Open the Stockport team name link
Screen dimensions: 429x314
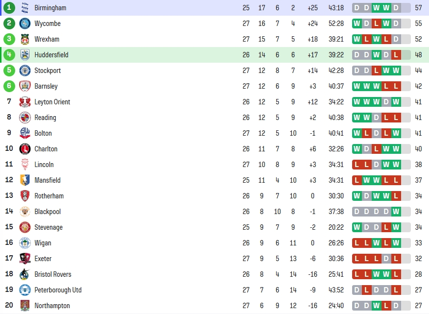[48, 71]
